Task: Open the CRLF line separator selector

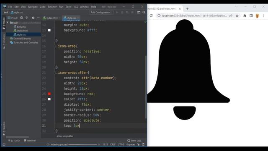Action: tap(113, 145)
